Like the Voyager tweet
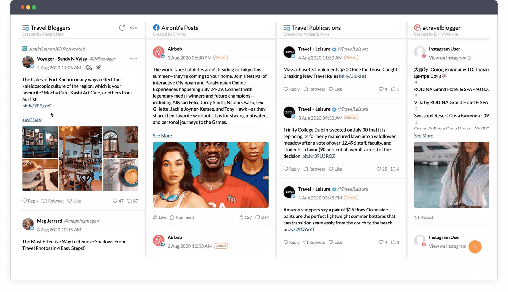This screenshot has width=508, height=292. click(74, 201)
